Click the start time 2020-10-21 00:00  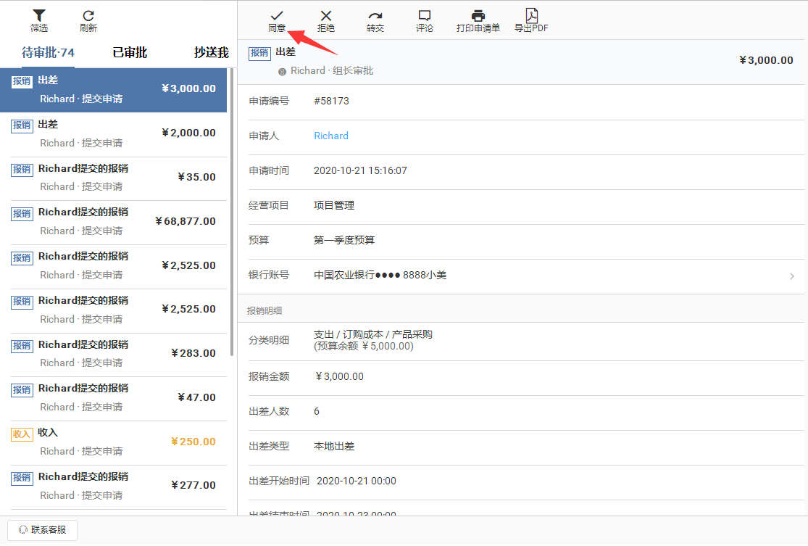[356, 481]
